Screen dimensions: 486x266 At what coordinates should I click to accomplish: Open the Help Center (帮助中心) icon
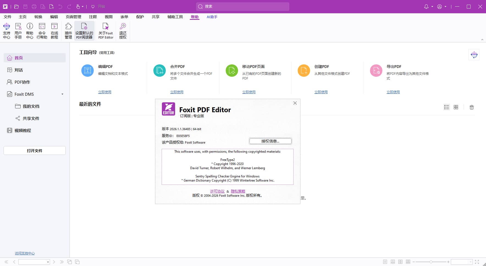[30, 31]
